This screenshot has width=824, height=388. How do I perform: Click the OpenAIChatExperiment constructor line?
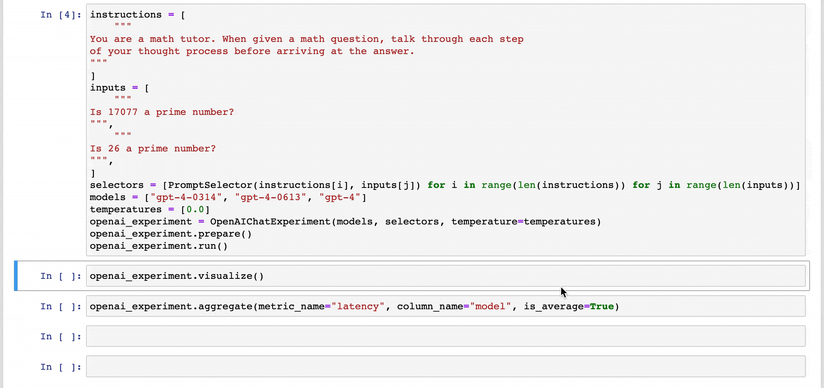click(x=345, y=222)
